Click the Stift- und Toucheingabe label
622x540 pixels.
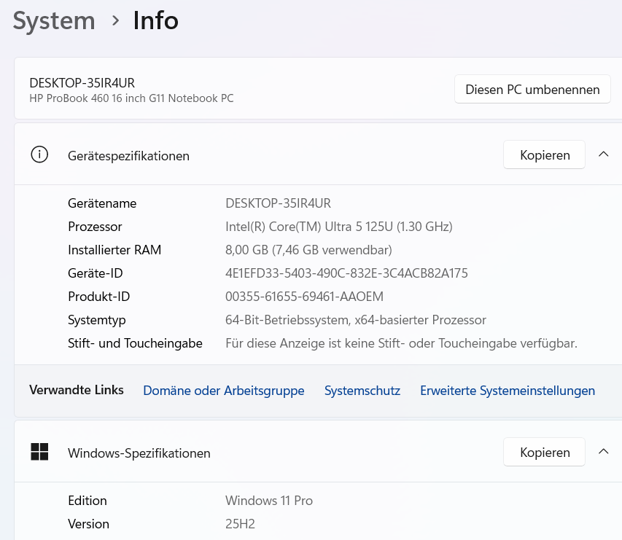pyautogui.click(x=135, y=343)
